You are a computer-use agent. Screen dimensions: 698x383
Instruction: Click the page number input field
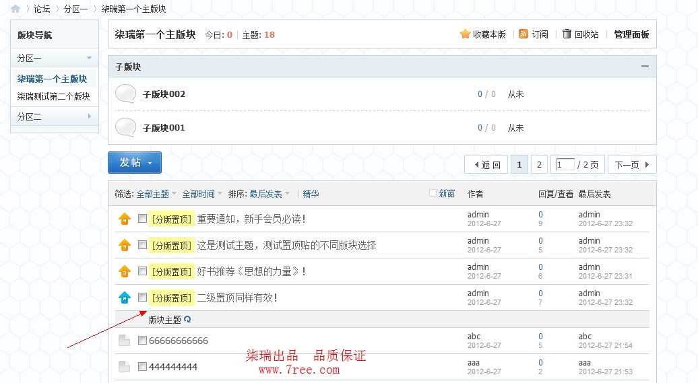pyautogui.click(x=565, y=165)
